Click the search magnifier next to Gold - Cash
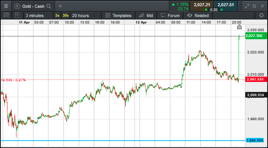Screen dimensions: 268x148 [49, 6]
